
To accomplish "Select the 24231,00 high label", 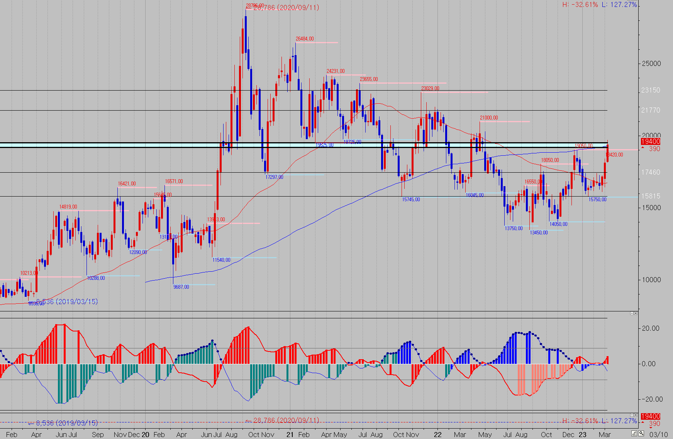I will click(336, 71).
